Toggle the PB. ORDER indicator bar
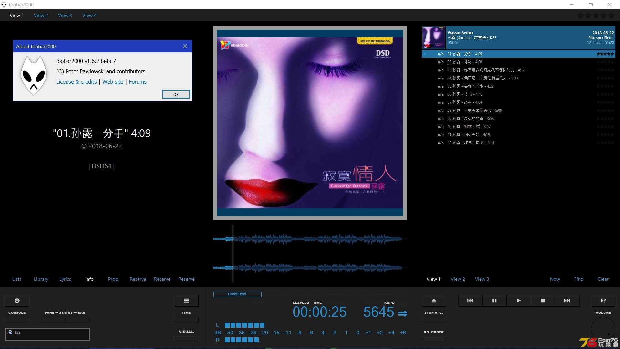Image resolution: width=620 pixels, height=349 pixels. tap(434, 339)
